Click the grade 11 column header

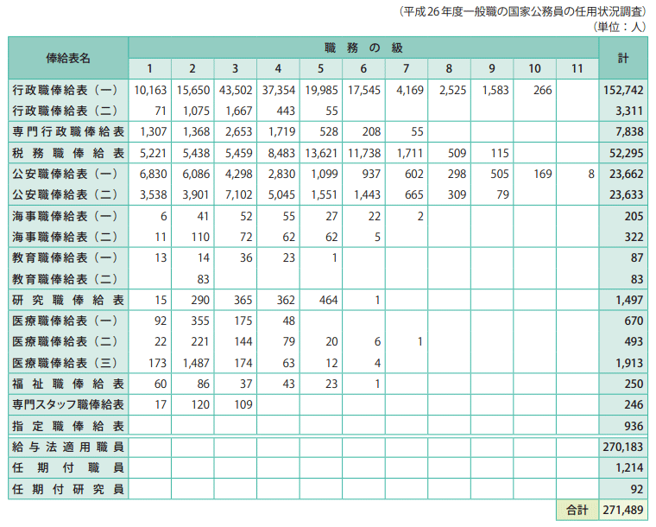tap(577, 68)
